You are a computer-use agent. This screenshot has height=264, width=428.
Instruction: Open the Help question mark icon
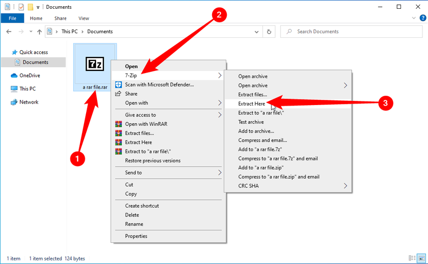pos(422,18)
